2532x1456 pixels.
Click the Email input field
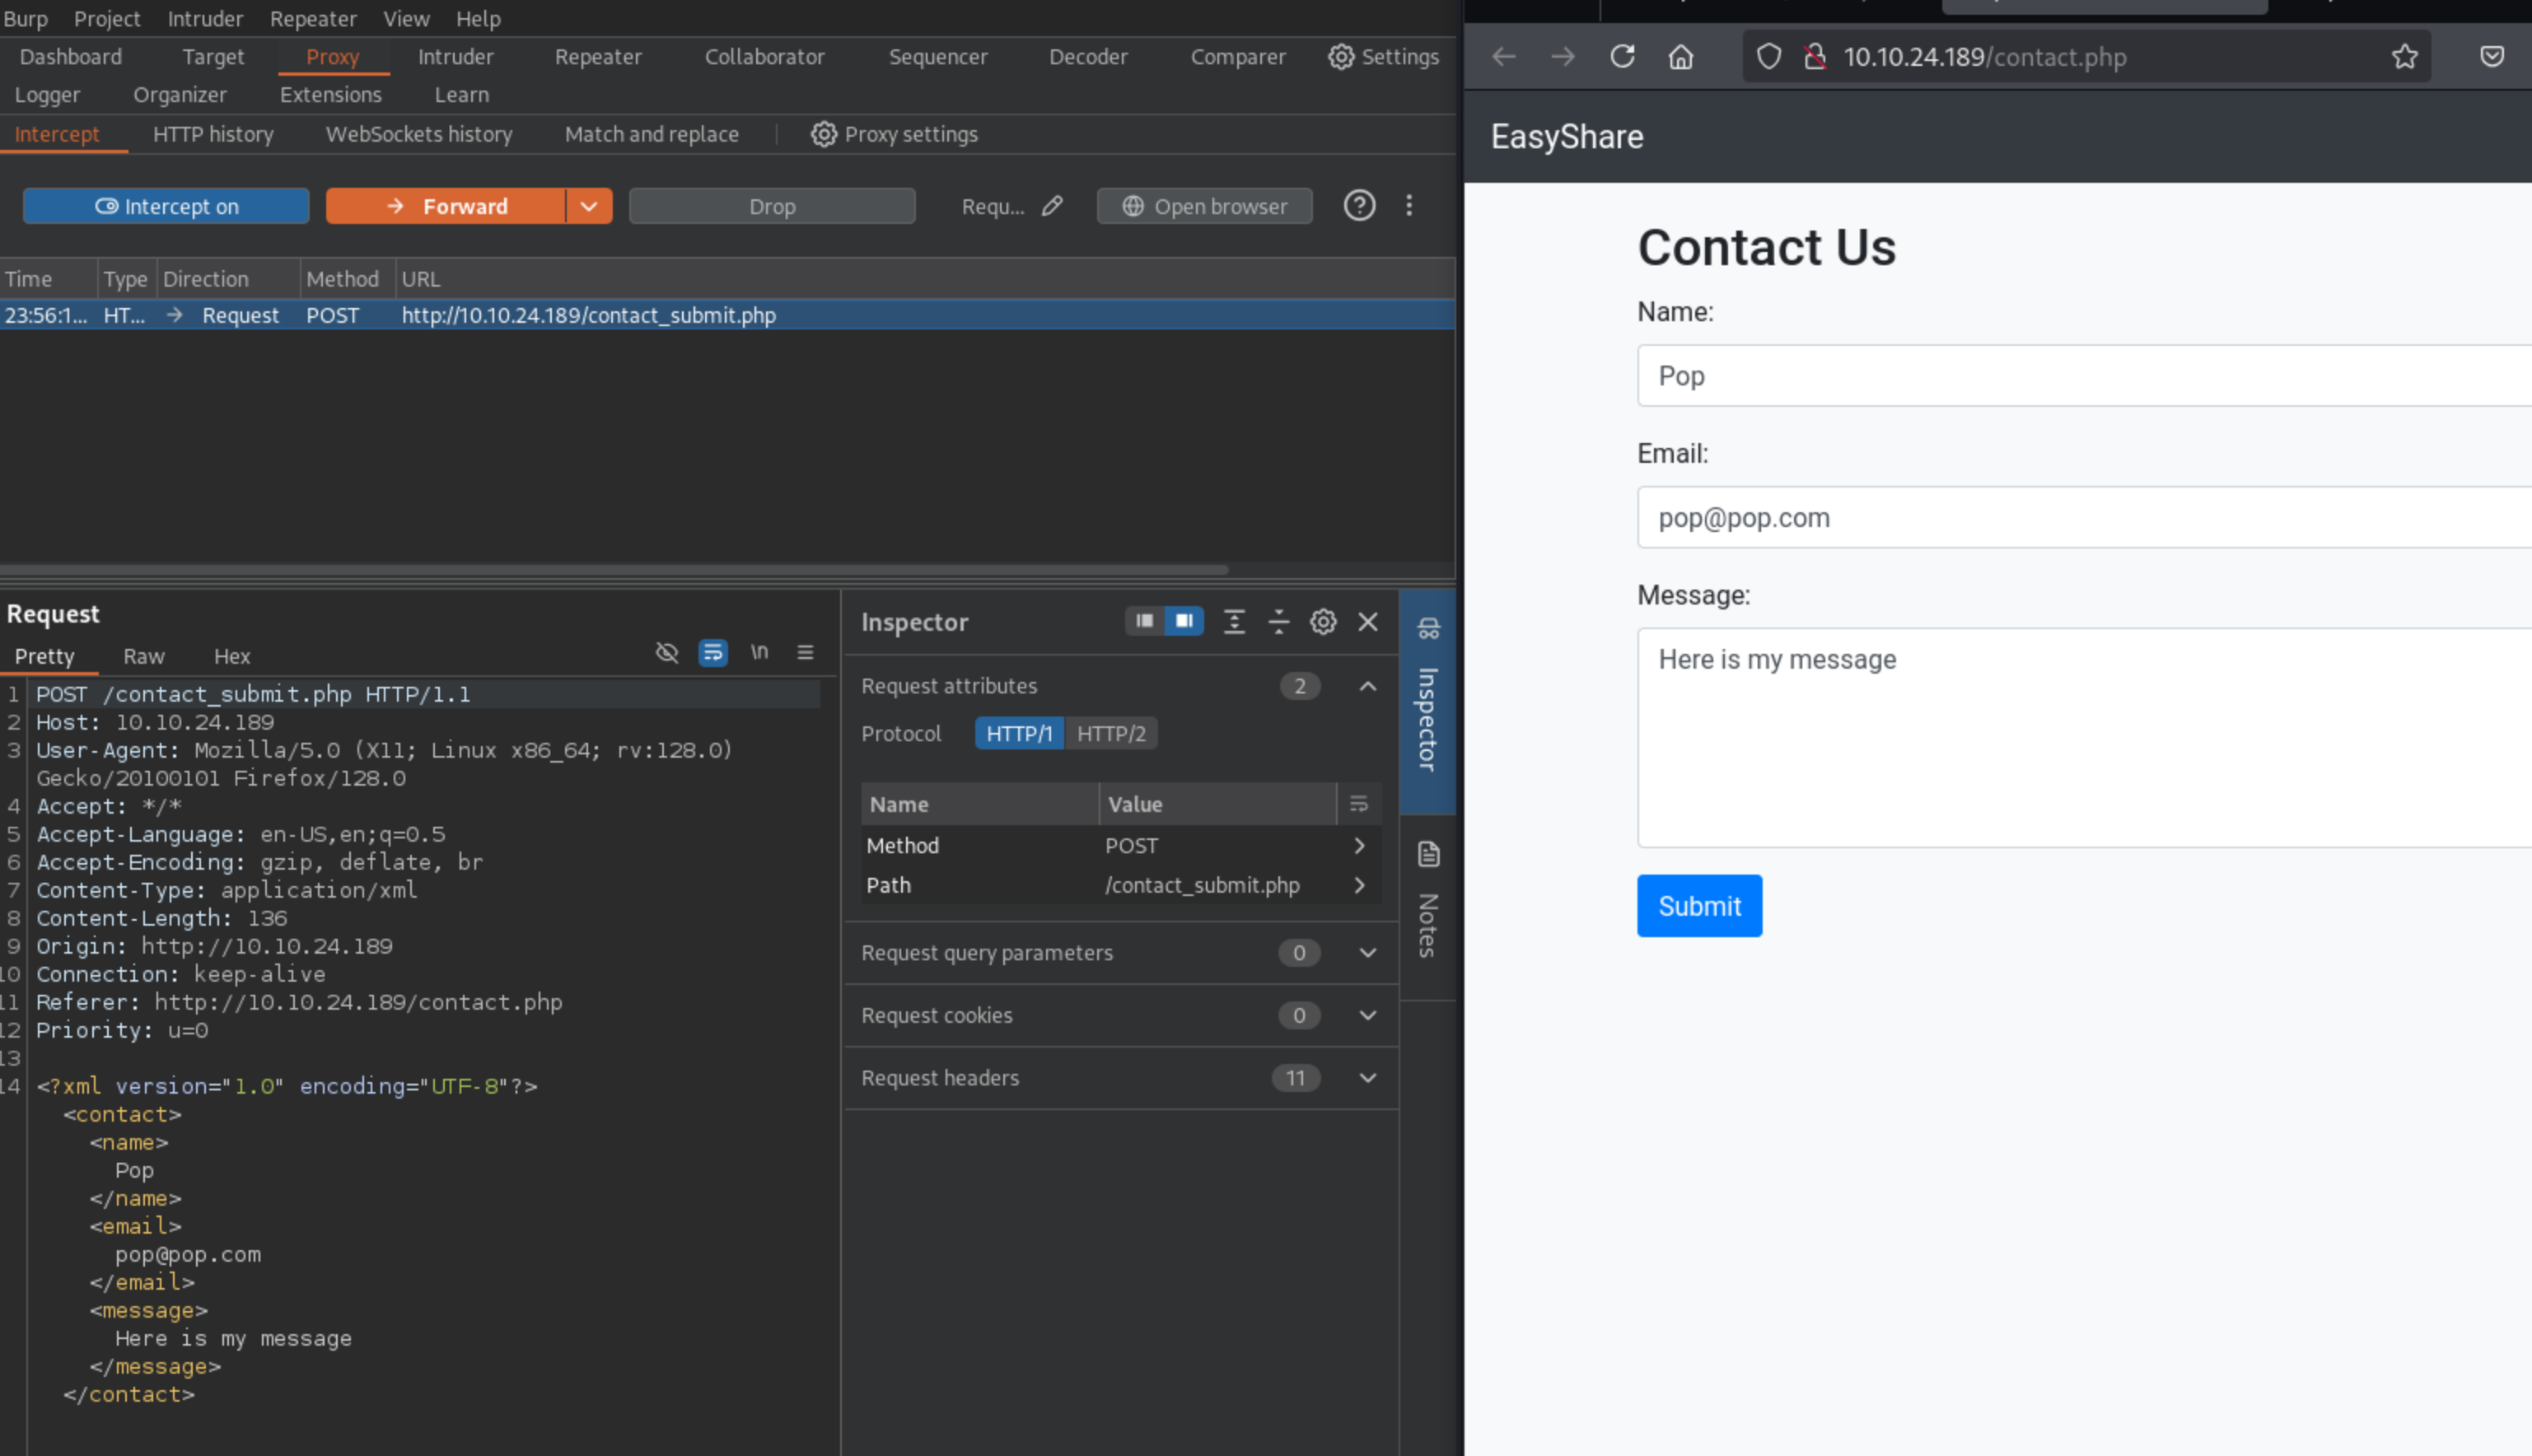click(2080, 517)
